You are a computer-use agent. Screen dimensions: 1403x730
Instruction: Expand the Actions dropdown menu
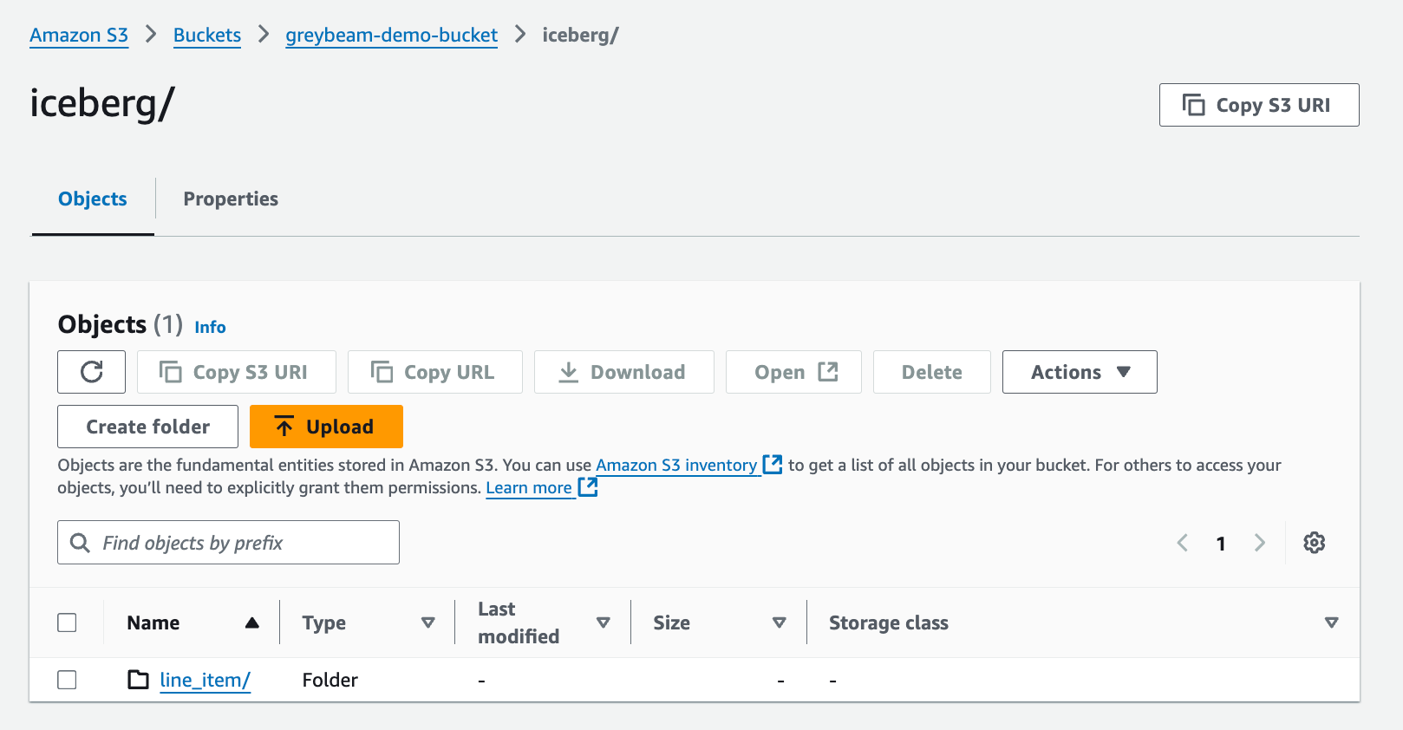coord(1079,372)
